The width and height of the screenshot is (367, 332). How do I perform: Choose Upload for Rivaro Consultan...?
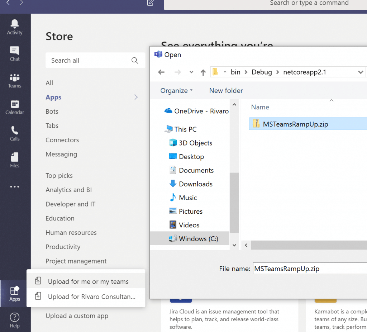click(86, 297)
